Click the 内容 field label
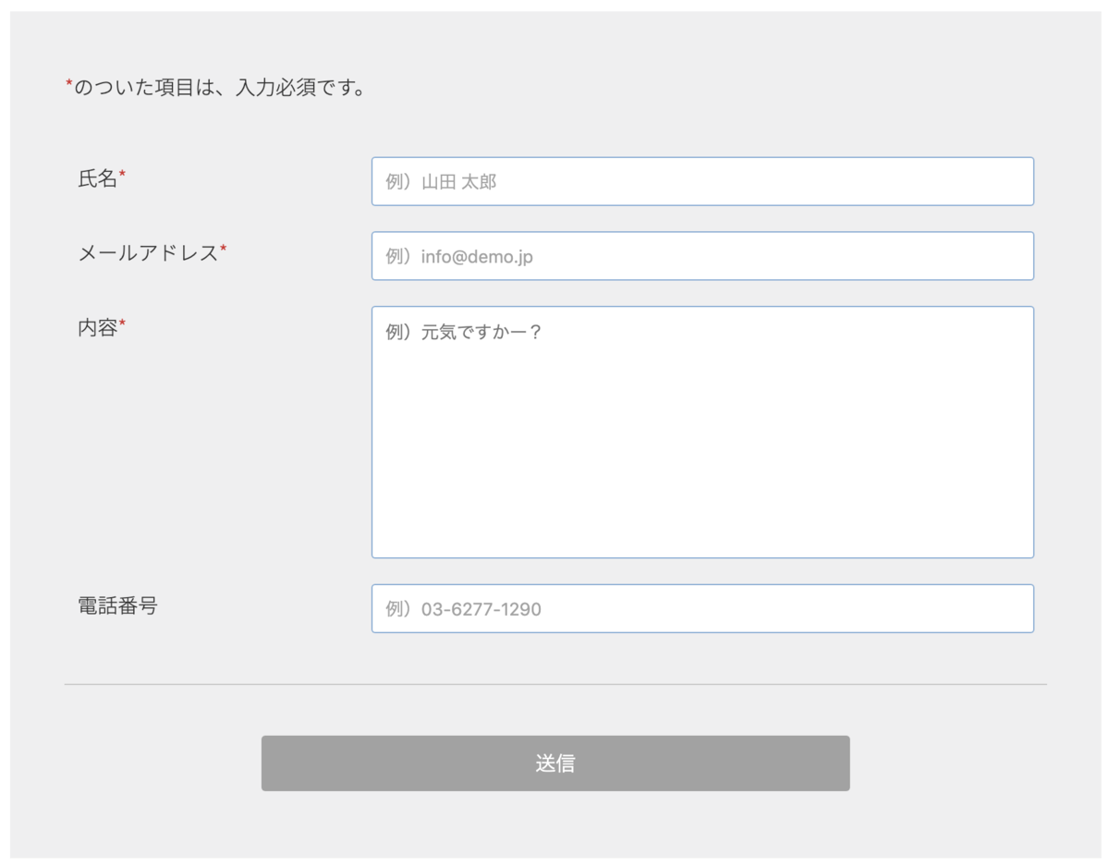The width and height of the screenshot is (1109, 867). pyautogui.click(x=97, y=328)
